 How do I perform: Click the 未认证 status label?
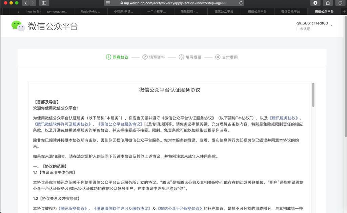click(x=305, y=29)
